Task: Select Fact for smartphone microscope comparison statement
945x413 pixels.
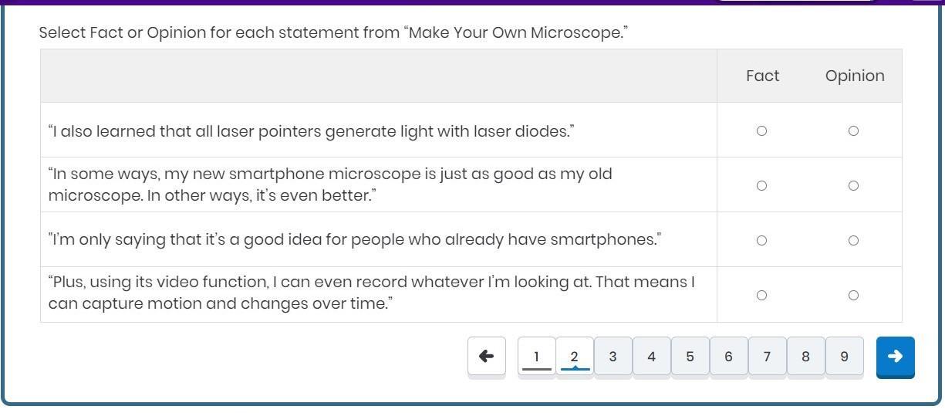Action: (761, 185)
